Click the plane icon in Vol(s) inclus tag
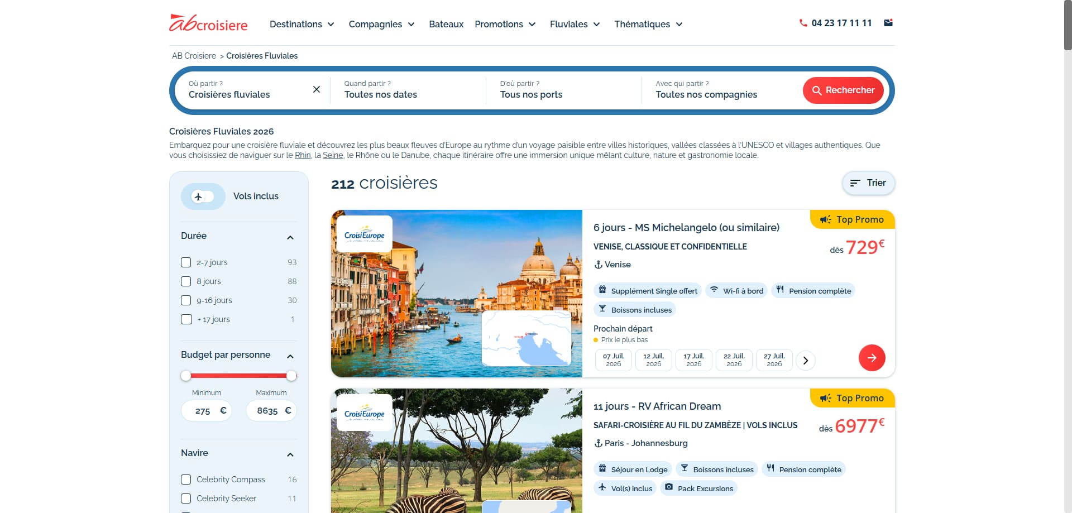1072x513 pixels. (602, 487)
